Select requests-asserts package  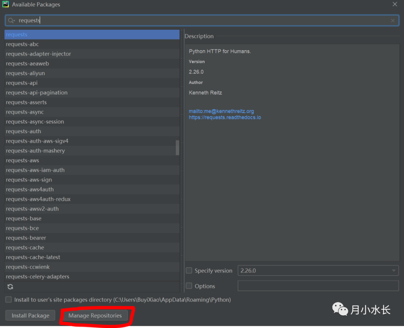tap(92, 102)
